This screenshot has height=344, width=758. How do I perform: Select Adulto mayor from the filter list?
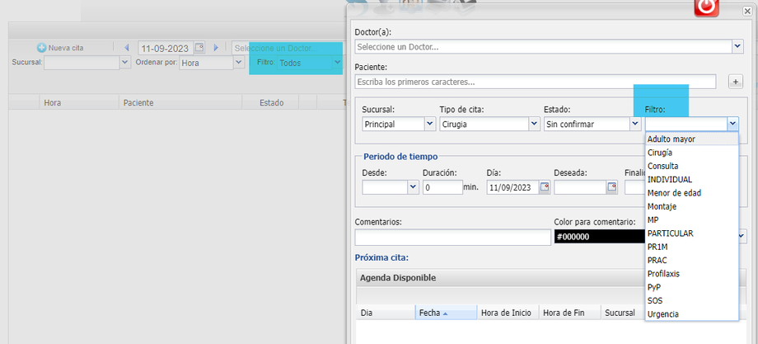click(671, 139)
